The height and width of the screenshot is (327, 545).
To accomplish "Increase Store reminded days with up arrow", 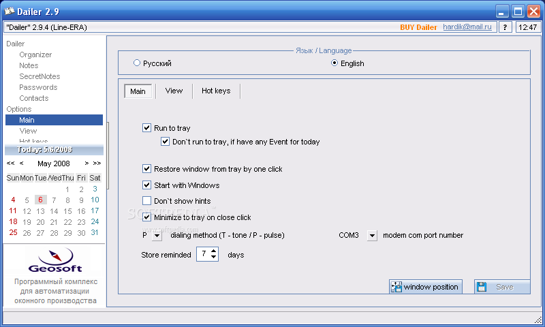I will [x=214, y=251].
